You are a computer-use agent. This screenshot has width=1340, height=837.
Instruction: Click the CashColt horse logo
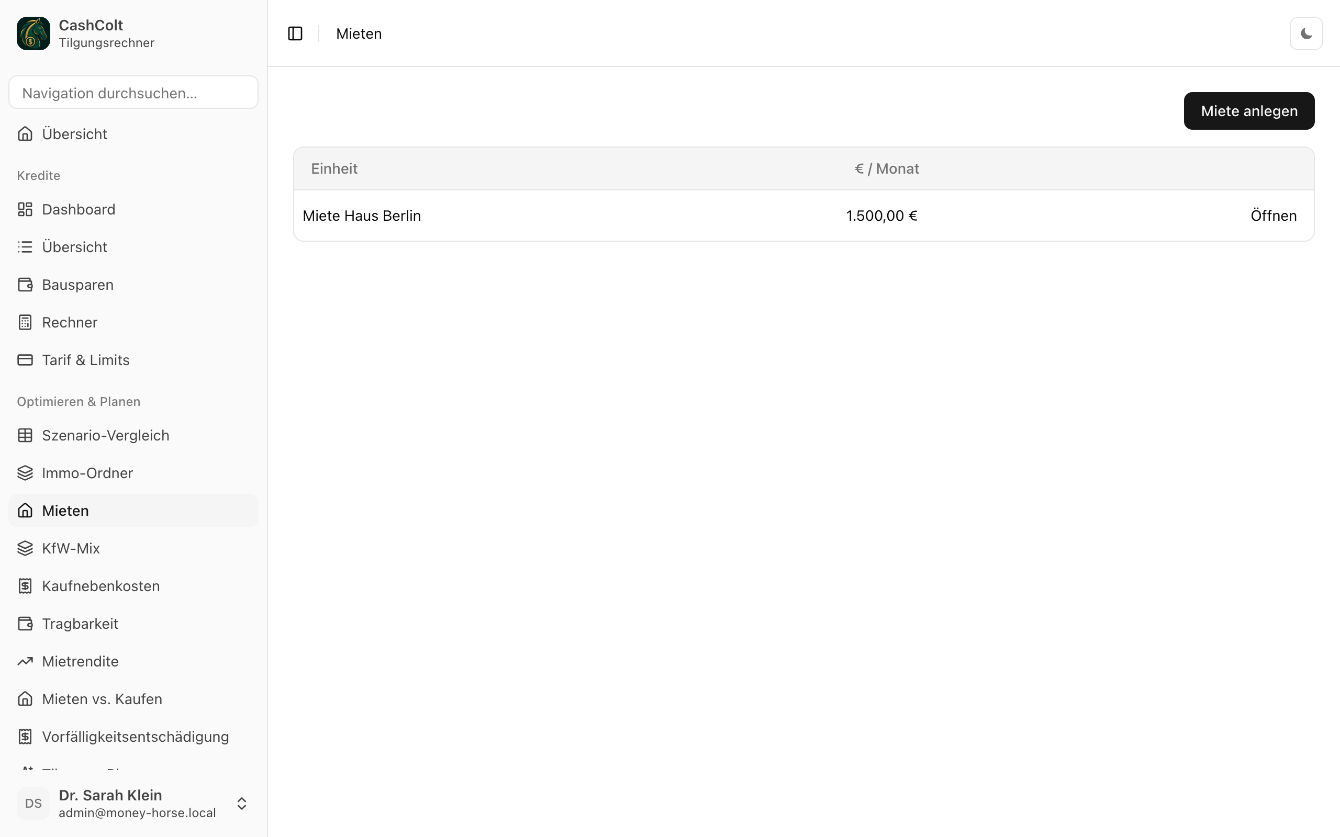pyautogui.click(x=33, y=34)
